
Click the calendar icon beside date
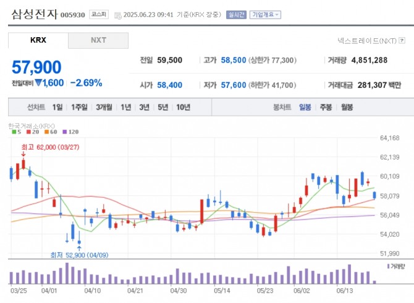[x=118, y=15]
